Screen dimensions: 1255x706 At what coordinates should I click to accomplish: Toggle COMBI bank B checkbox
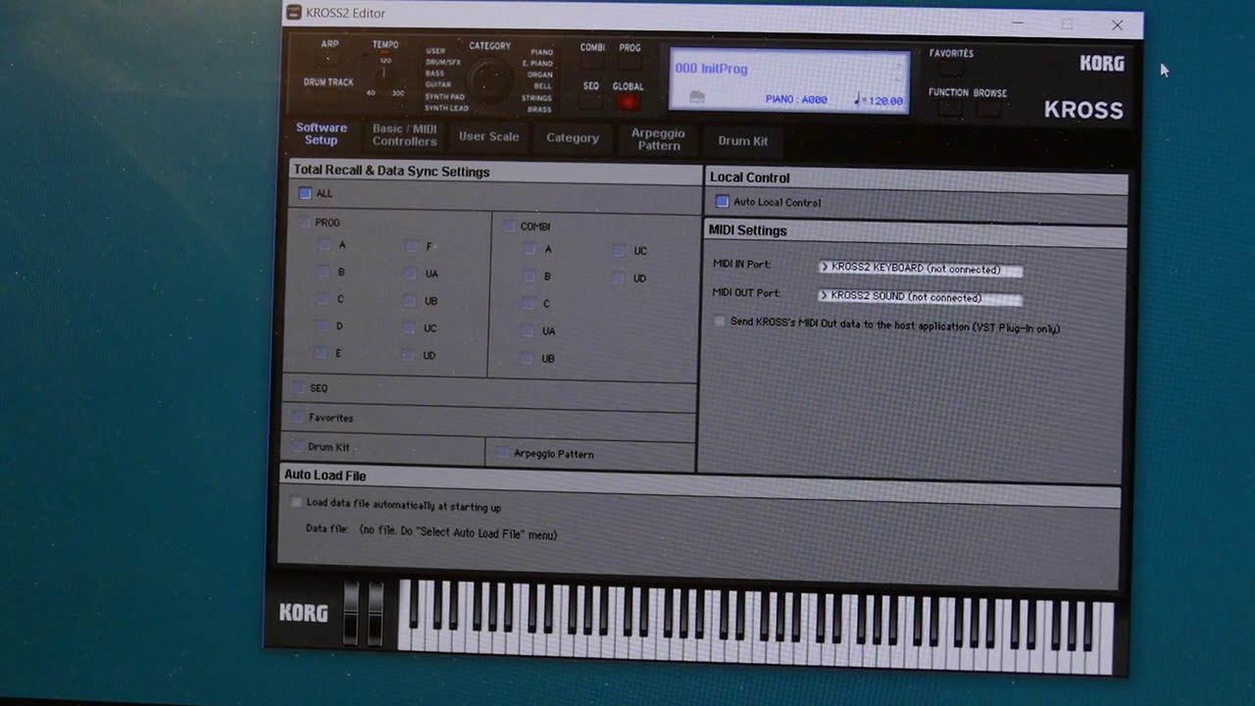point(529,277)
